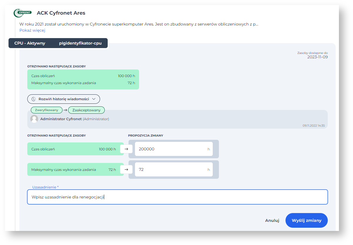Click the description text about superkomputer Ares
The height and width of the screenshot is (245, 353).
[139, 24]
